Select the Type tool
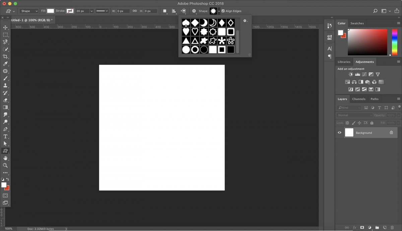The width and height of the screenshot is (402, 231). click(x=5, y=136)
